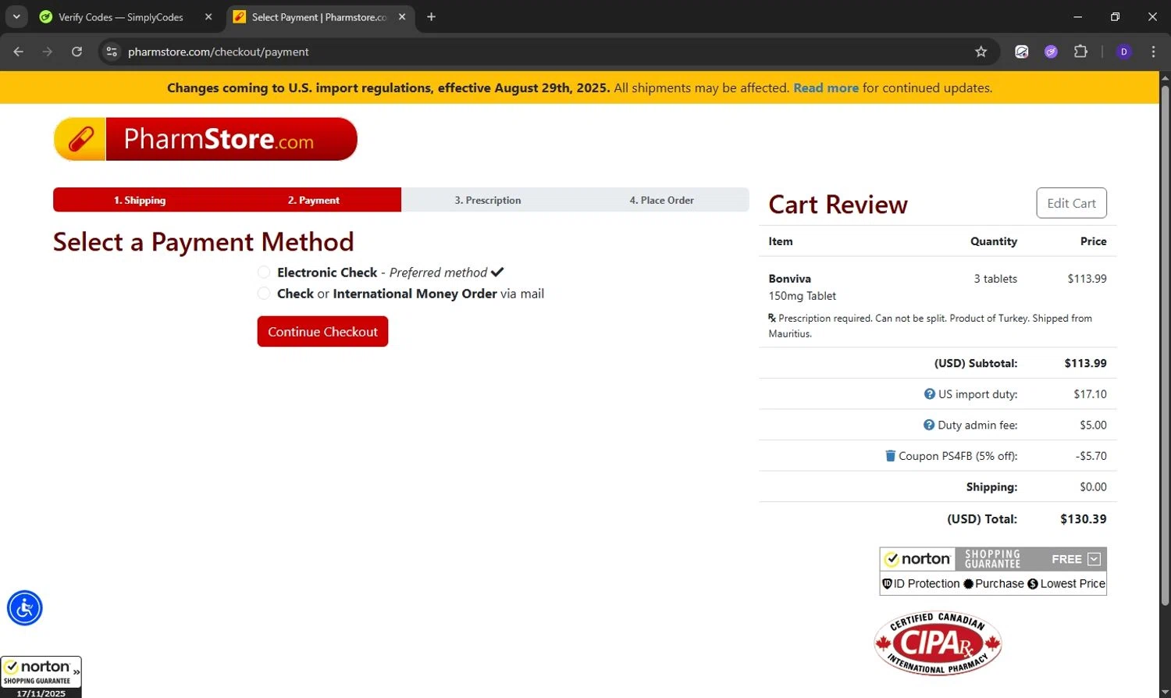1171x698 pixels.
Task: Click the Continue Checkout button
Action: point(322,332)
